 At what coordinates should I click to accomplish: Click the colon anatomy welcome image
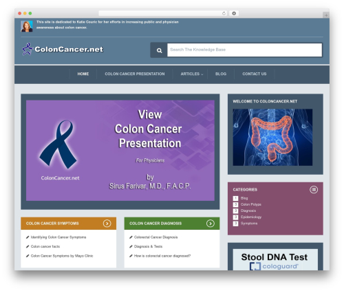[272, 137]
